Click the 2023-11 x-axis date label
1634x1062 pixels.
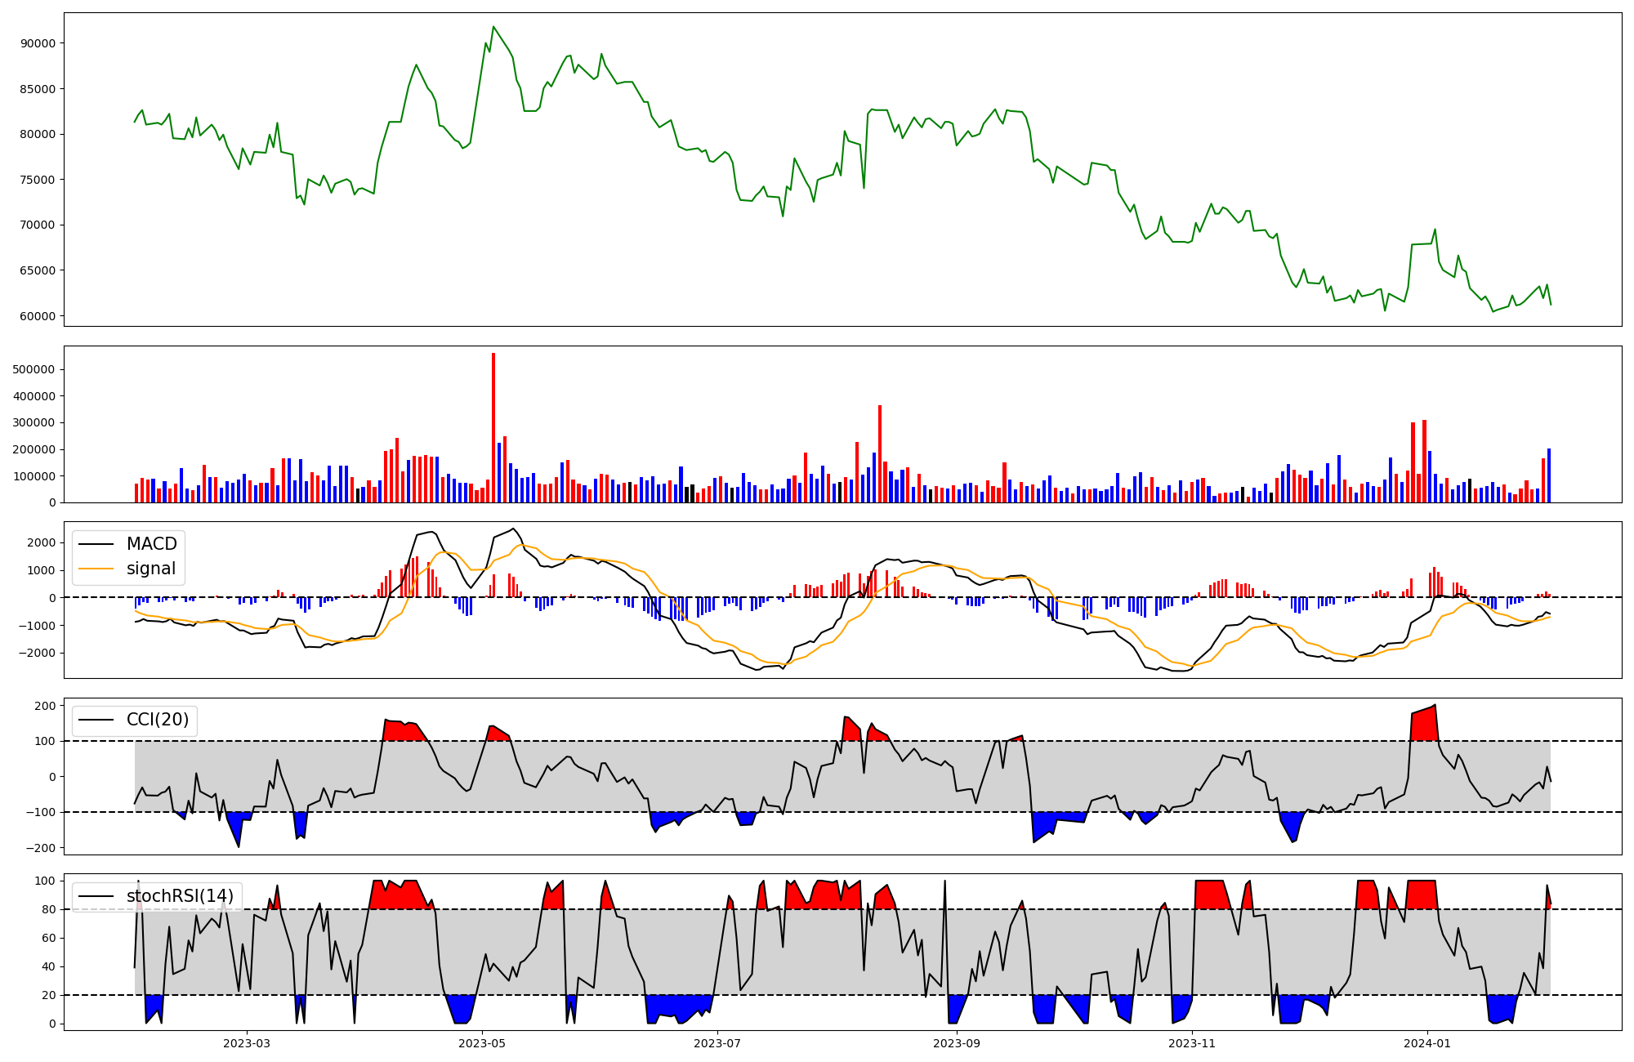[1192, 1043]
